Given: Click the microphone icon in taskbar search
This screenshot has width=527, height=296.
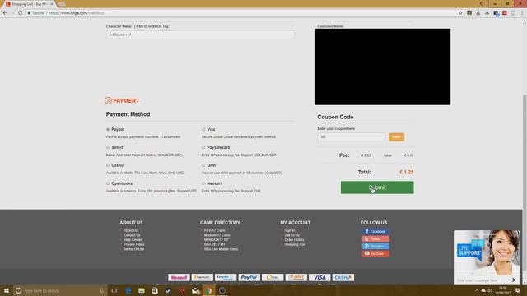Looking at the screenshot, I should pos(102,290).
